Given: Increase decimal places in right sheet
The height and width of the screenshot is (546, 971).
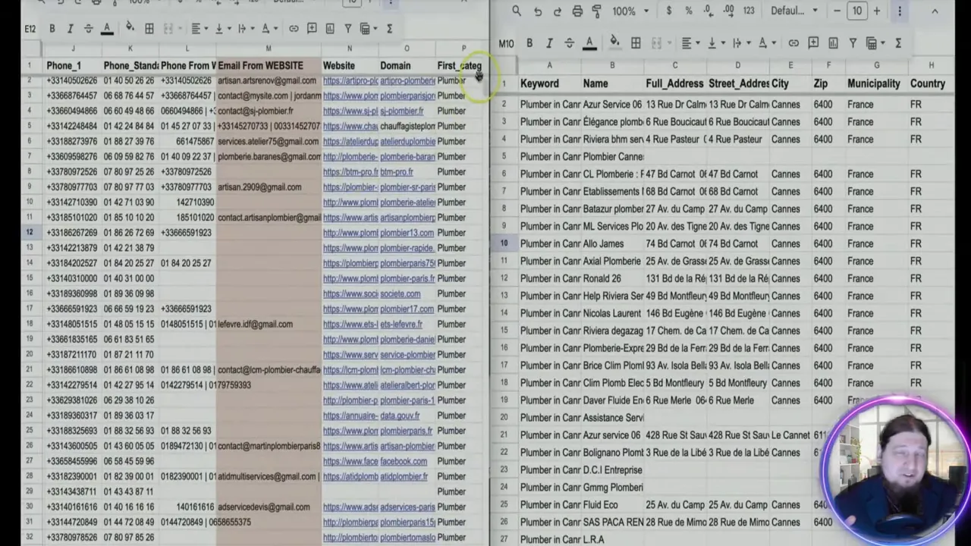Looking at the screenshot, I should tap(729, 11).
